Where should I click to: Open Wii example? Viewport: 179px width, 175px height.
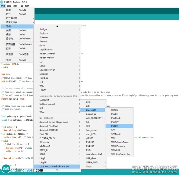pyautogui.click(x=119, y=138)
